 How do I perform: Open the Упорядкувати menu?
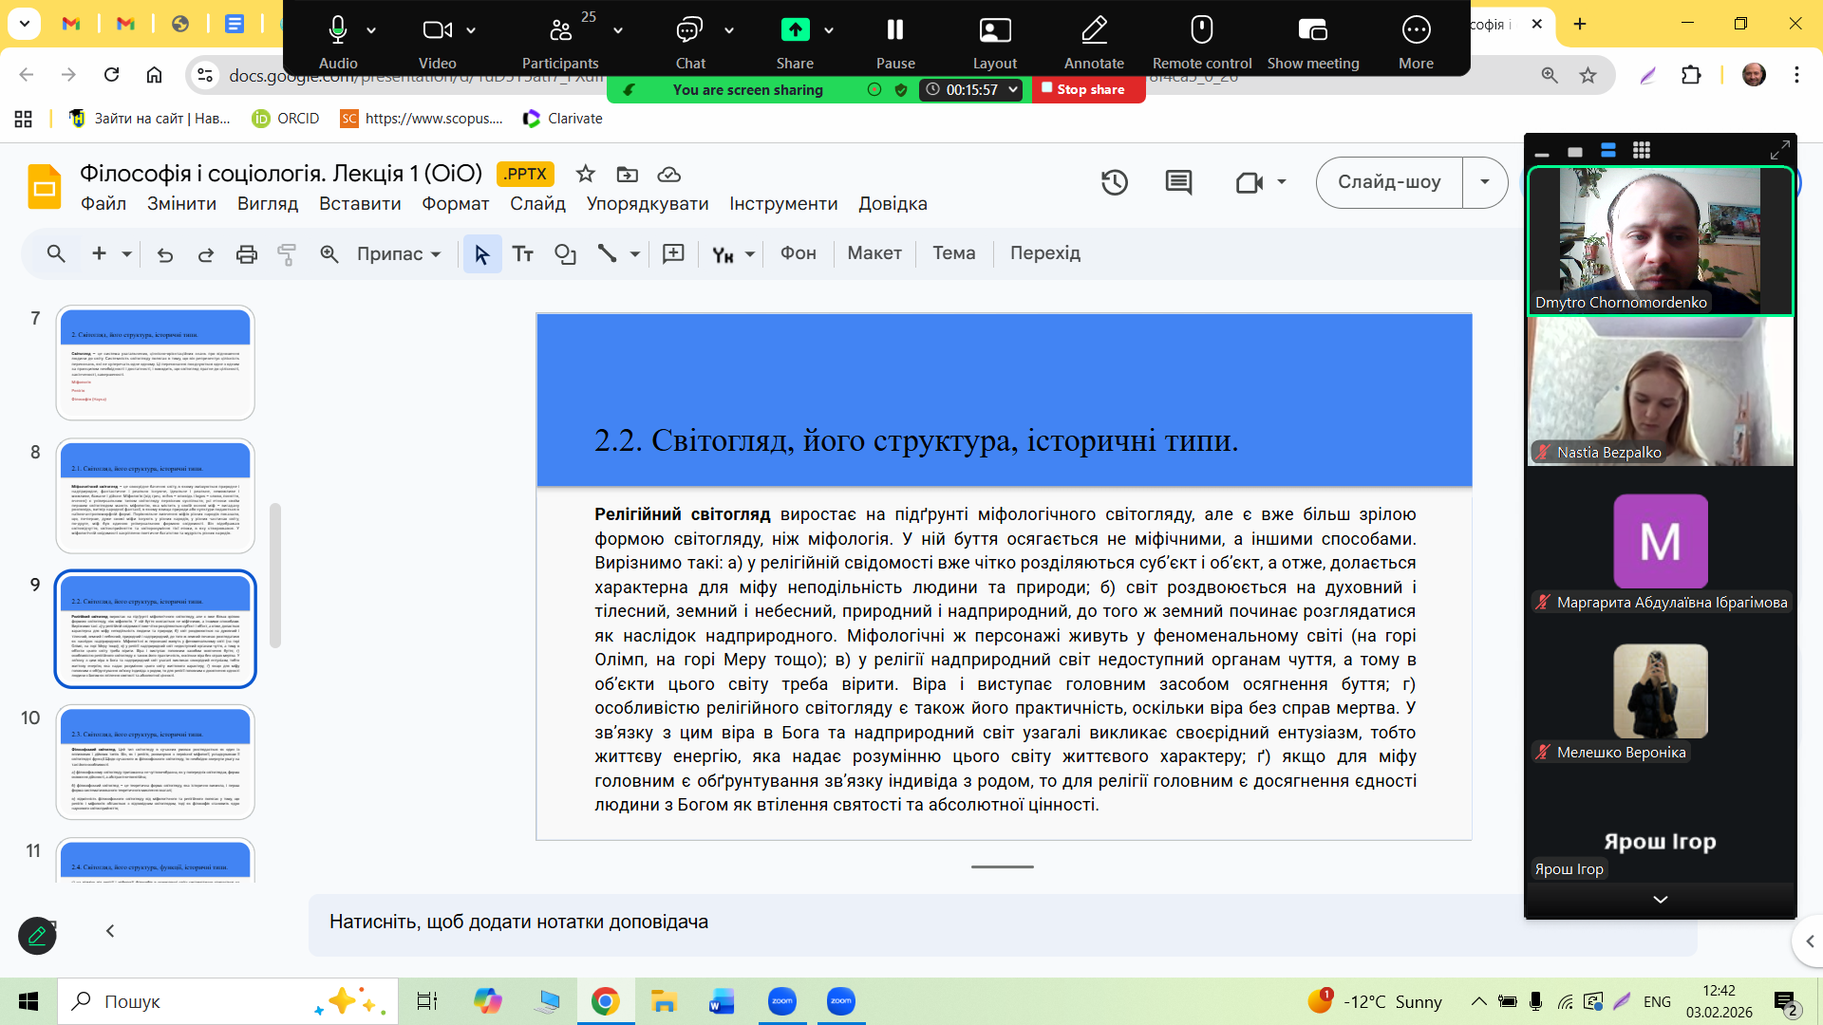click(648, 204)
